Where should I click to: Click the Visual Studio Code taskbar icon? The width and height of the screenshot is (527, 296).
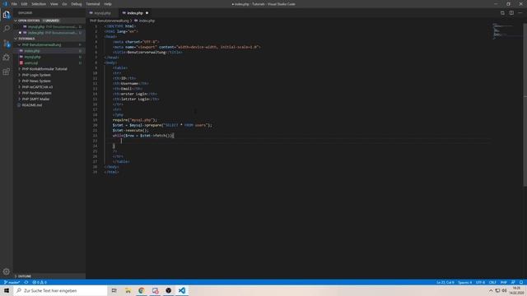[x=182, y=290]
